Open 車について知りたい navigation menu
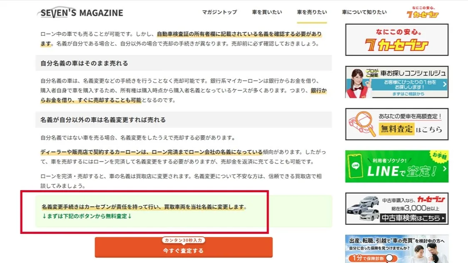Image resolution: width=468 pixels, height=263 pixels. 364,12
